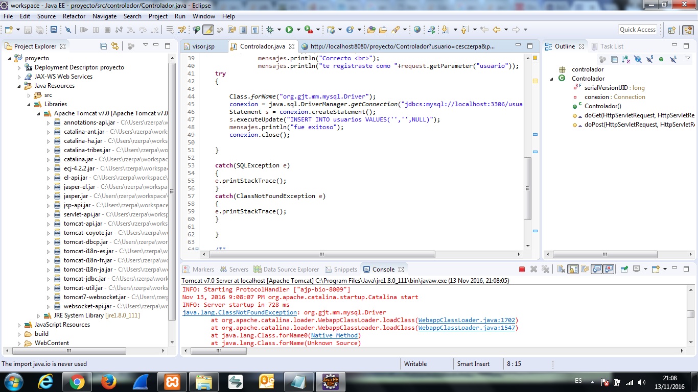Image resolution: width=698 pixels, height=392 pixels.
Task: Click the Open Web Browser globe icon
Action: [417, 30]
